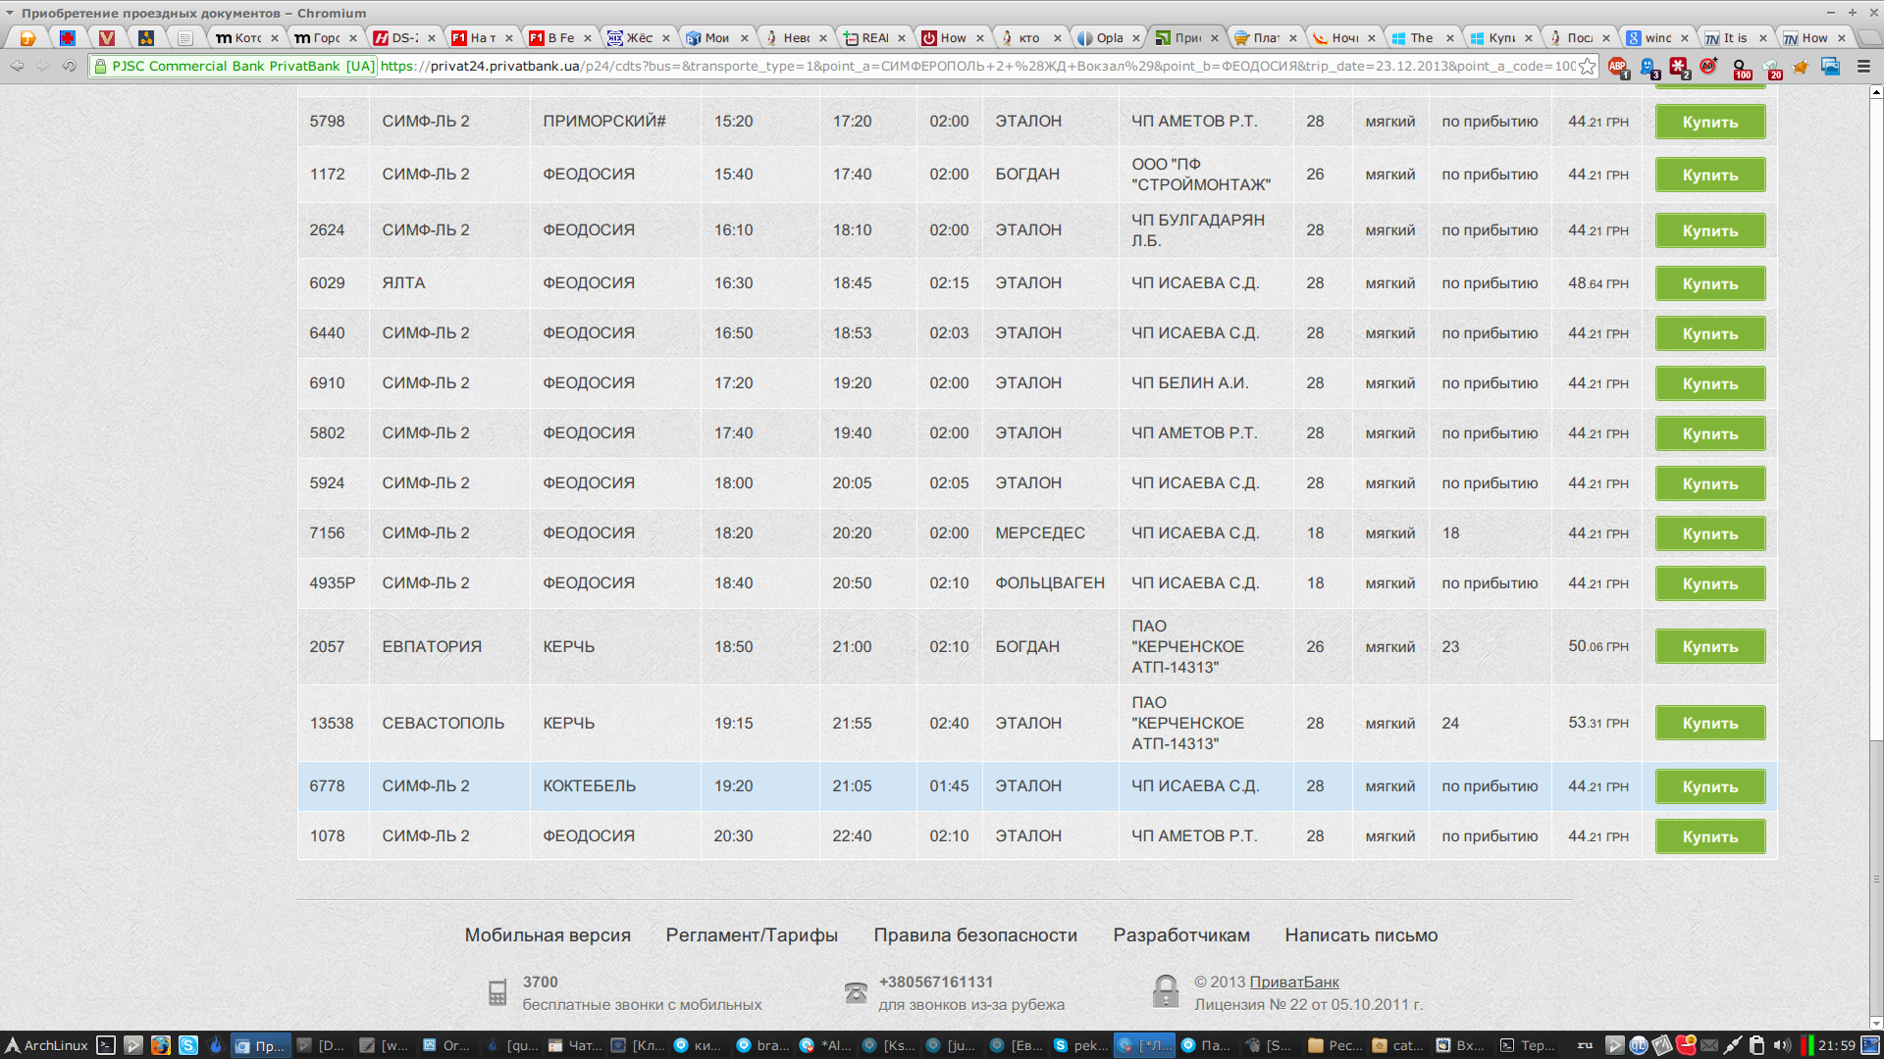Open the ArchLinux start menu
1884x1059 pixels.
pyautogui.click(x=46, y=1045)
